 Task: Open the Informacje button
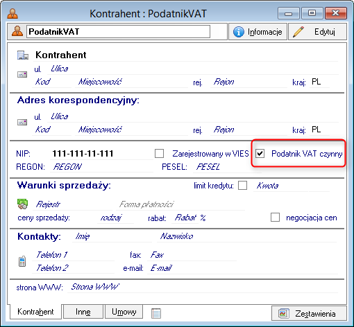(258, 32)
